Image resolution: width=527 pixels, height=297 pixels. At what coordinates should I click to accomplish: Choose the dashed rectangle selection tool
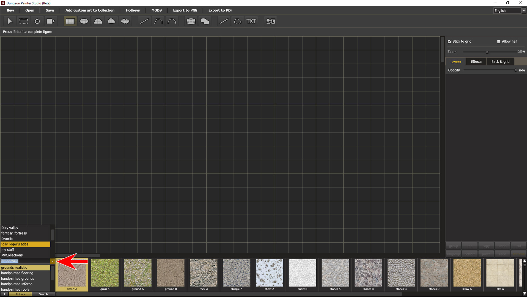click(24, 21)
